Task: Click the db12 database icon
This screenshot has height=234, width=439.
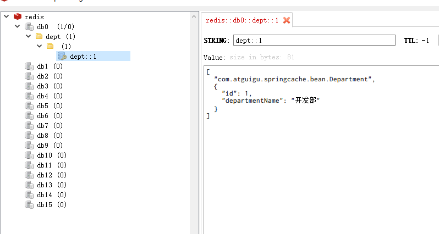Action: [29, 175]
